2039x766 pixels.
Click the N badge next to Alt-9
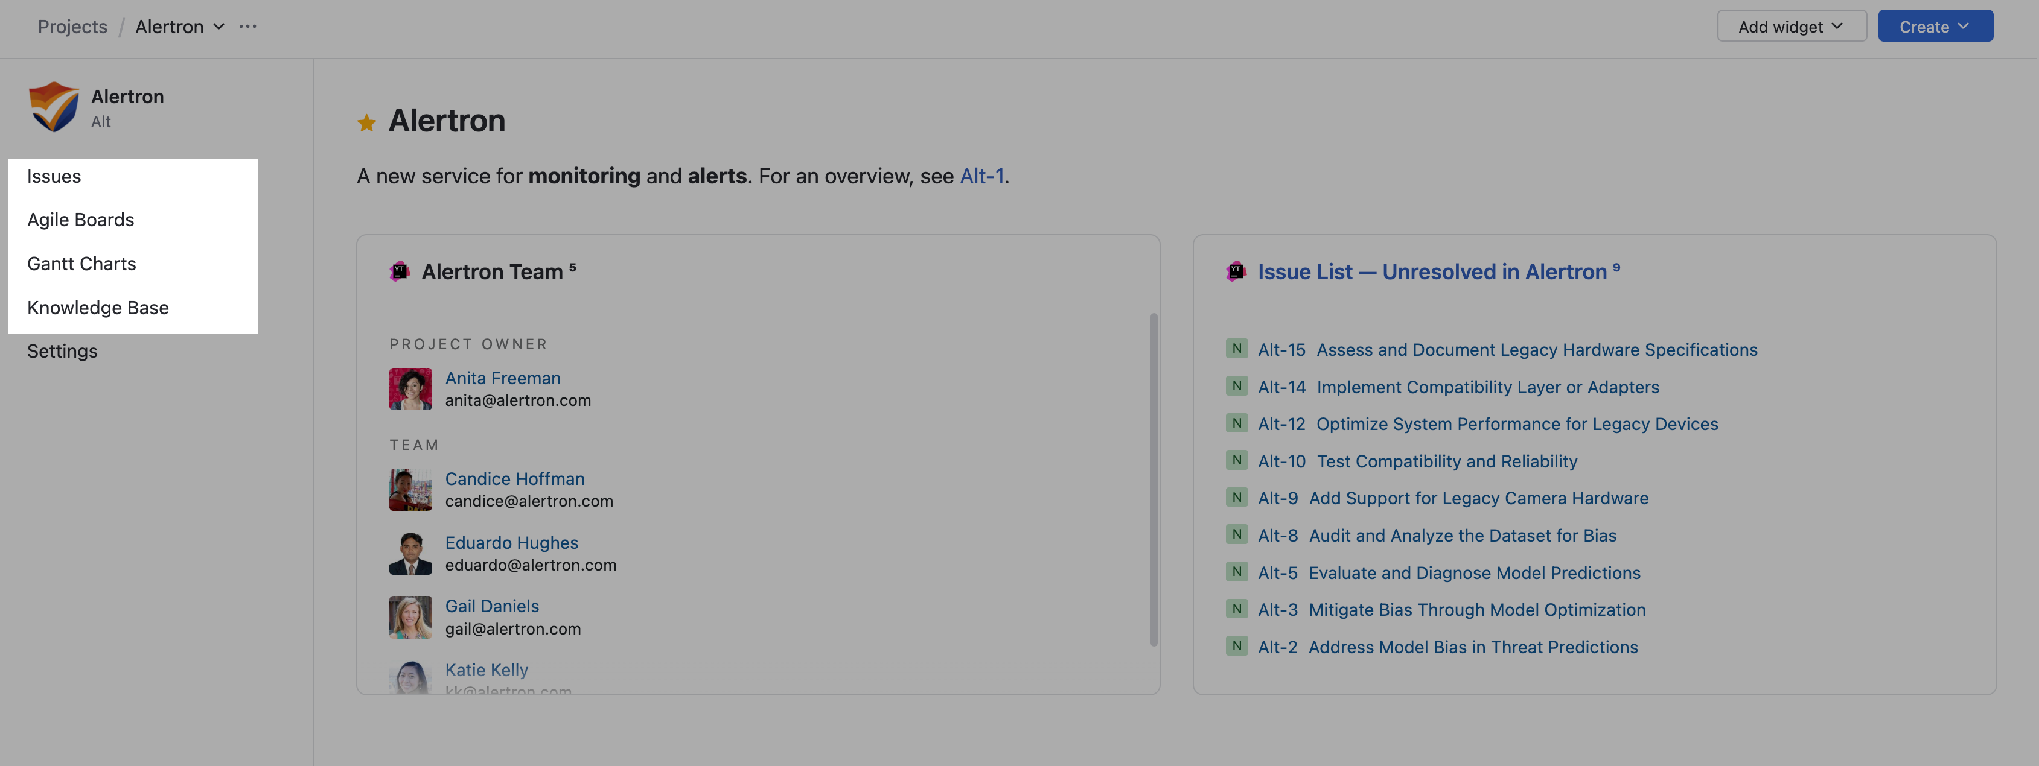click(1236, 498)
